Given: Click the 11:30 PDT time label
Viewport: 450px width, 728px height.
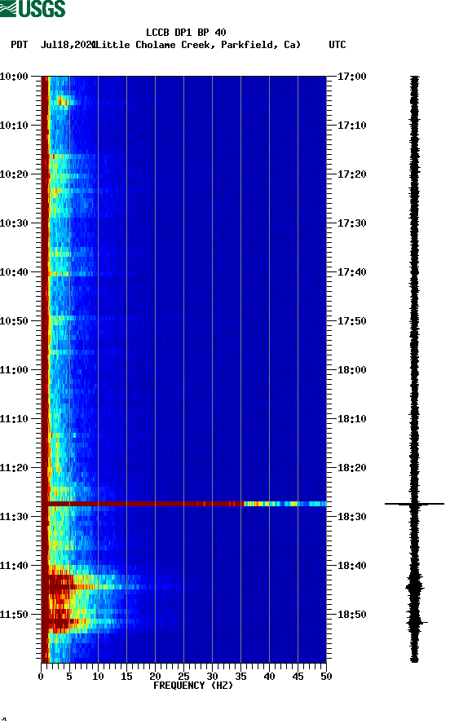Looking at the screenshot, I should click(x=14, y=517).
